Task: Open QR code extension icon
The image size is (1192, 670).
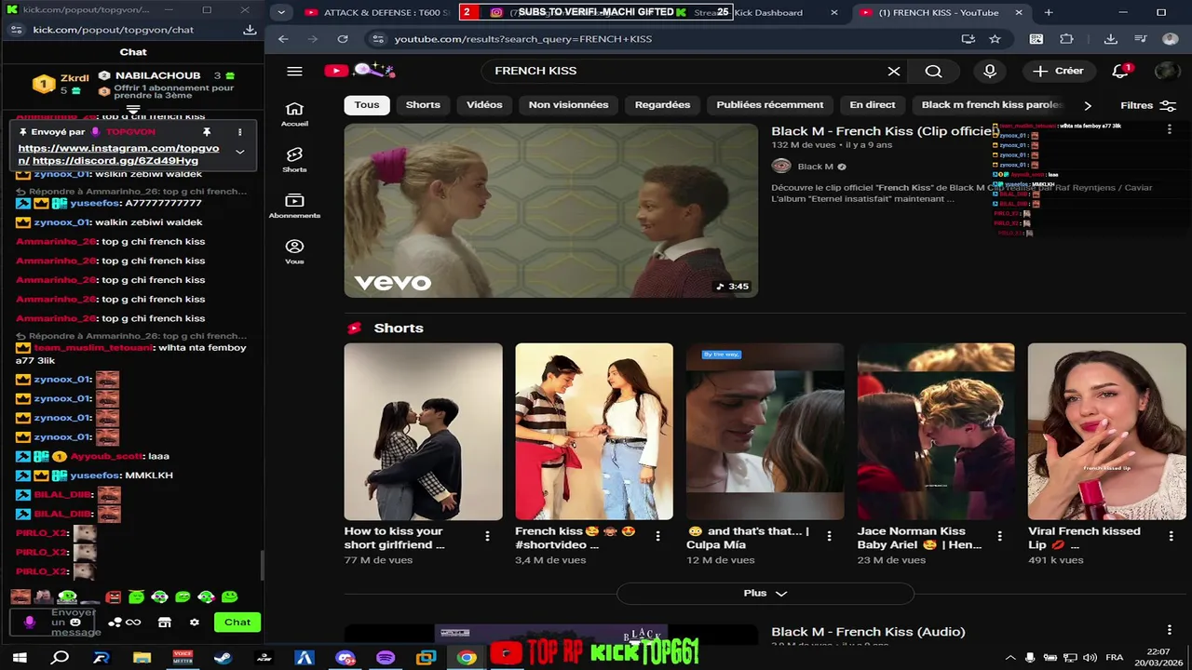Action: pos(1036,39)
